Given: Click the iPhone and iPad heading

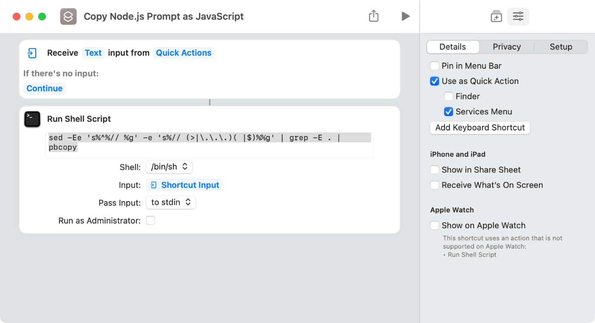Looking at the screenshot, I should (458, 154).
